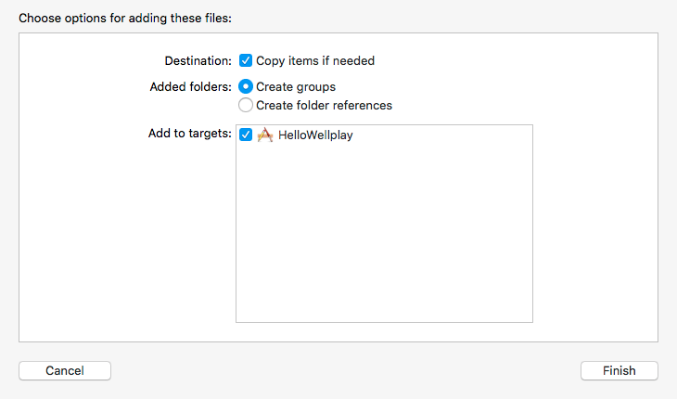Click the 'Added folders:' field label

pyautogui.click(x=190, y=86)
